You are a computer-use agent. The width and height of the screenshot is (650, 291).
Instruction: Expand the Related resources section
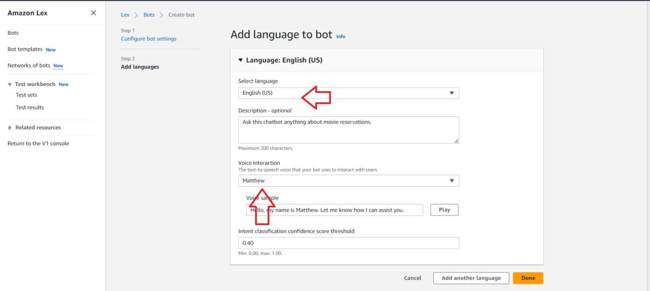coord(9,127)
